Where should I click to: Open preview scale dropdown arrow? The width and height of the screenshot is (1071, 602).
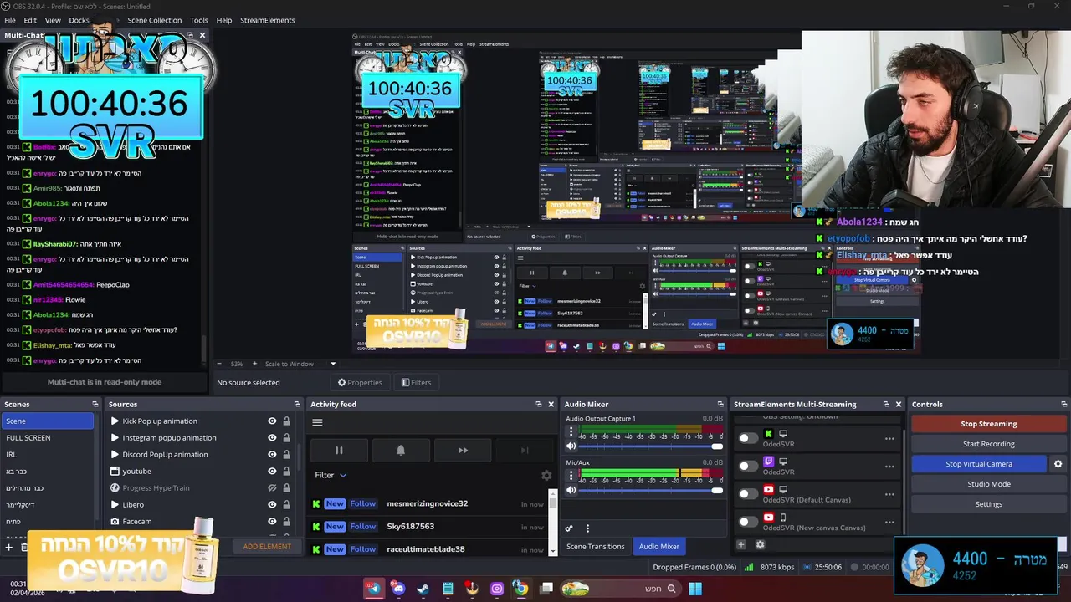(332, 364)
